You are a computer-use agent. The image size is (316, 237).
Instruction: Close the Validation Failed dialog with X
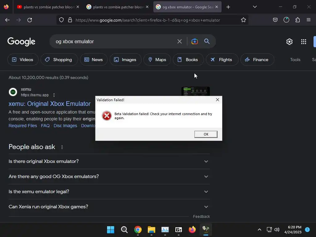[218, 100]
